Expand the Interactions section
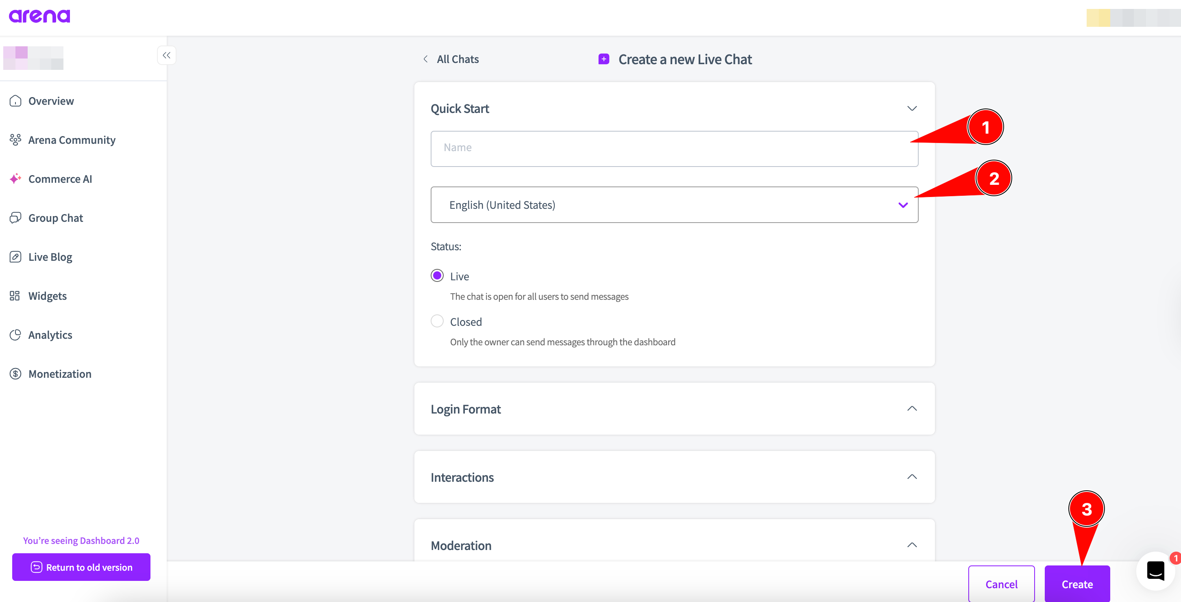This screenshot has width=1181, height=602. point(911,476)
